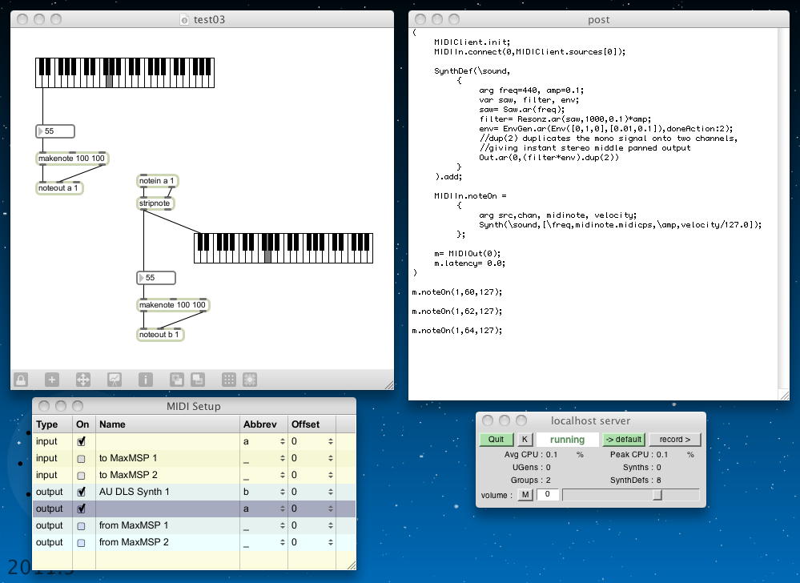Click the 'm.noteOn(1,62,127);' line in post
Viewport: 800px width, 583px height.
click(457, 312)
